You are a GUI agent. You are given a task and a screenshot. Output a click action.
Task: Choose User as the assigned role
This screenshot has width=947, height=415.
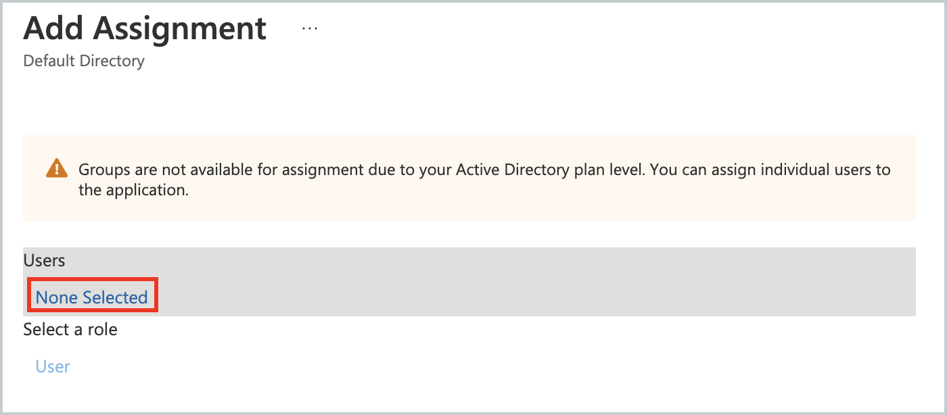coord(52,366)
